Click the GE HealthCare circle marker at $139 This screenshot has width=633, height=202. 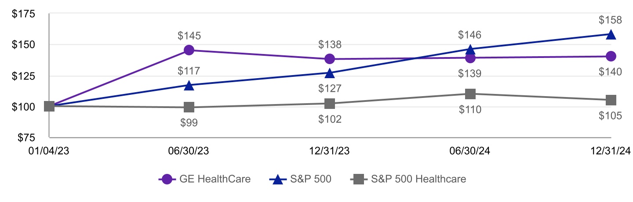click(x=470, y=58)
